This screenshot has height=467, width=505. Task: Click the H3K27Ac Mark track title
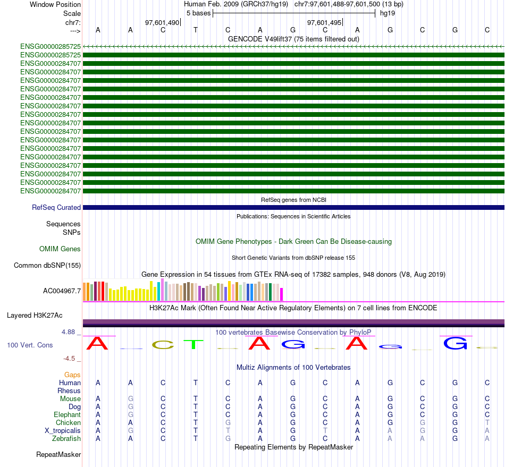[x=293, y=308]
